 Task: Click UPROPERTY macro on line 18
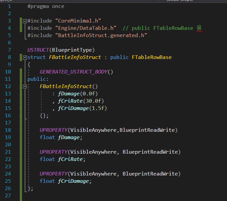tap(54, 130)
